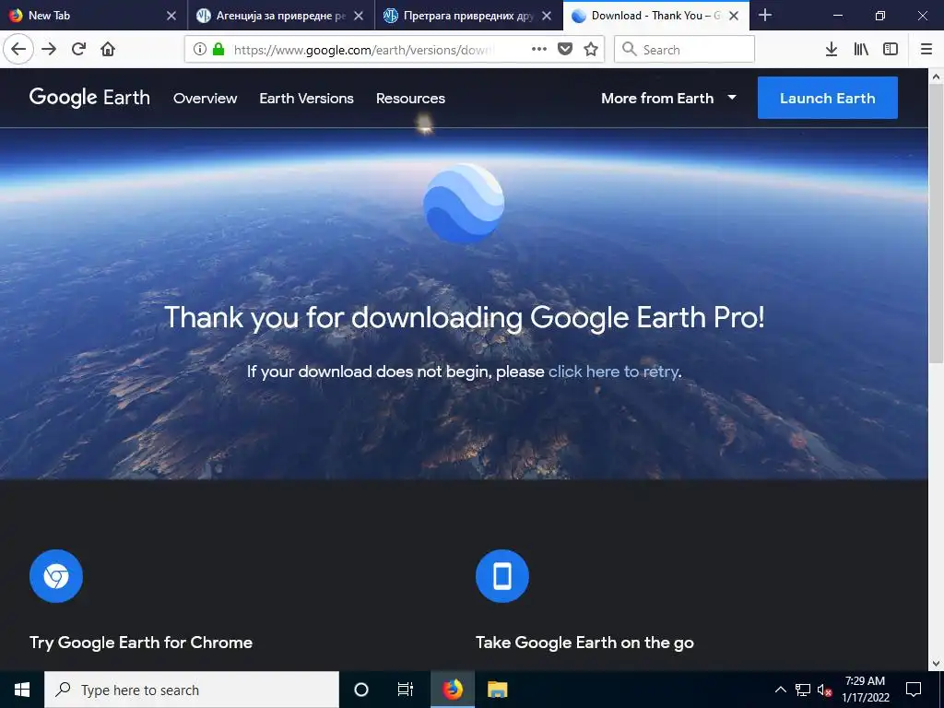Show site information icon in address bar
The width and height of the screenshot is (944, 708).
200,50
